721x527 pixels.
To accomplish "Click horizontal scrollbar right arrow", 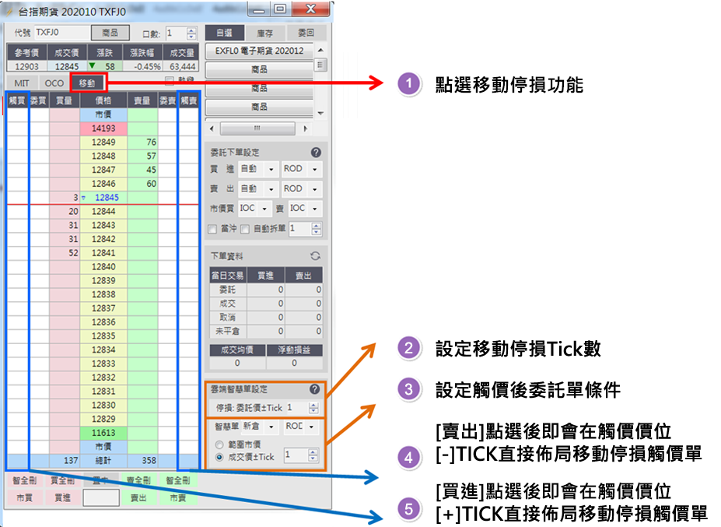I will (305, 129).
